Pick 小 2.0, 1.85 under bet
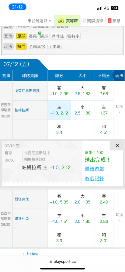The height and width of the screenshot is (272, 125). click(83, 219)
